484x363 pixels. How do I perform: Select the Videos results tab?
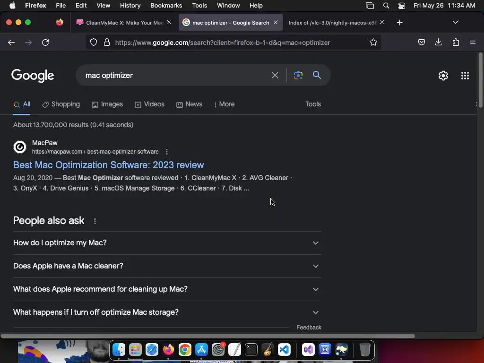(x=150, y=104)
